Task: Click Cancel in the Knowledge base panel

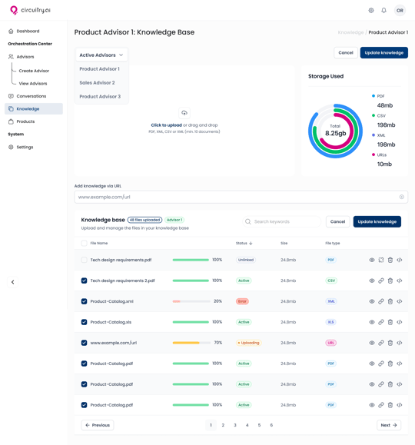Action: click(x=337, y=221)
